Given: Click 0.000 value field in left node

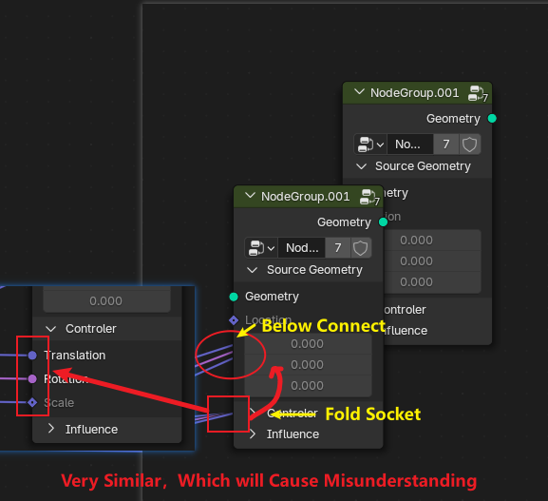Looking at the screenshot, I should pos(106,300).
